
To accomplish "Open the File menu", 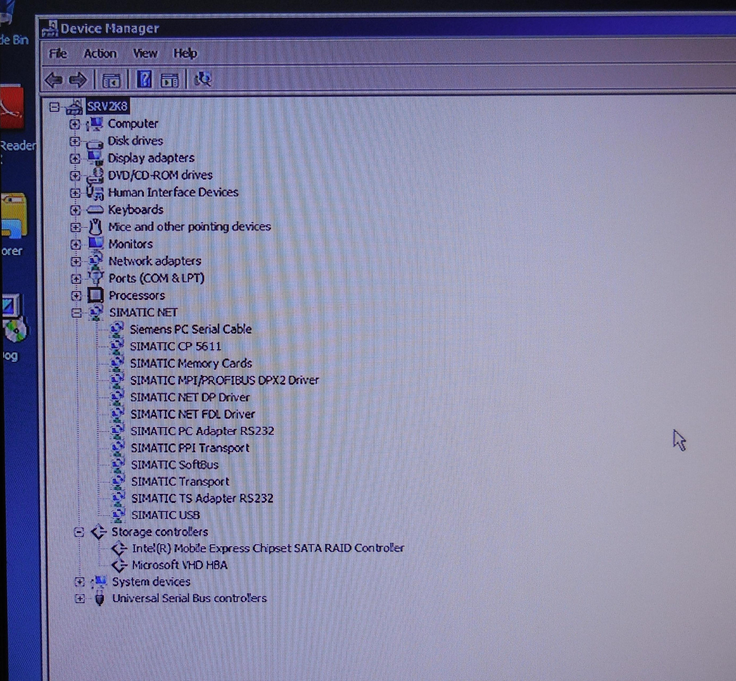I will pos(58,54).
